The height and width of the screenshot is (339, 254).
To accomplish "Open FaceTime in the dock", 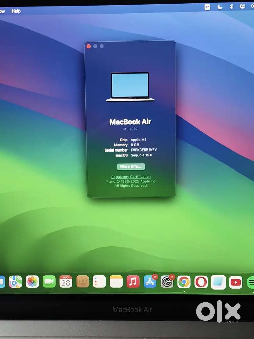I will [49, 282].
